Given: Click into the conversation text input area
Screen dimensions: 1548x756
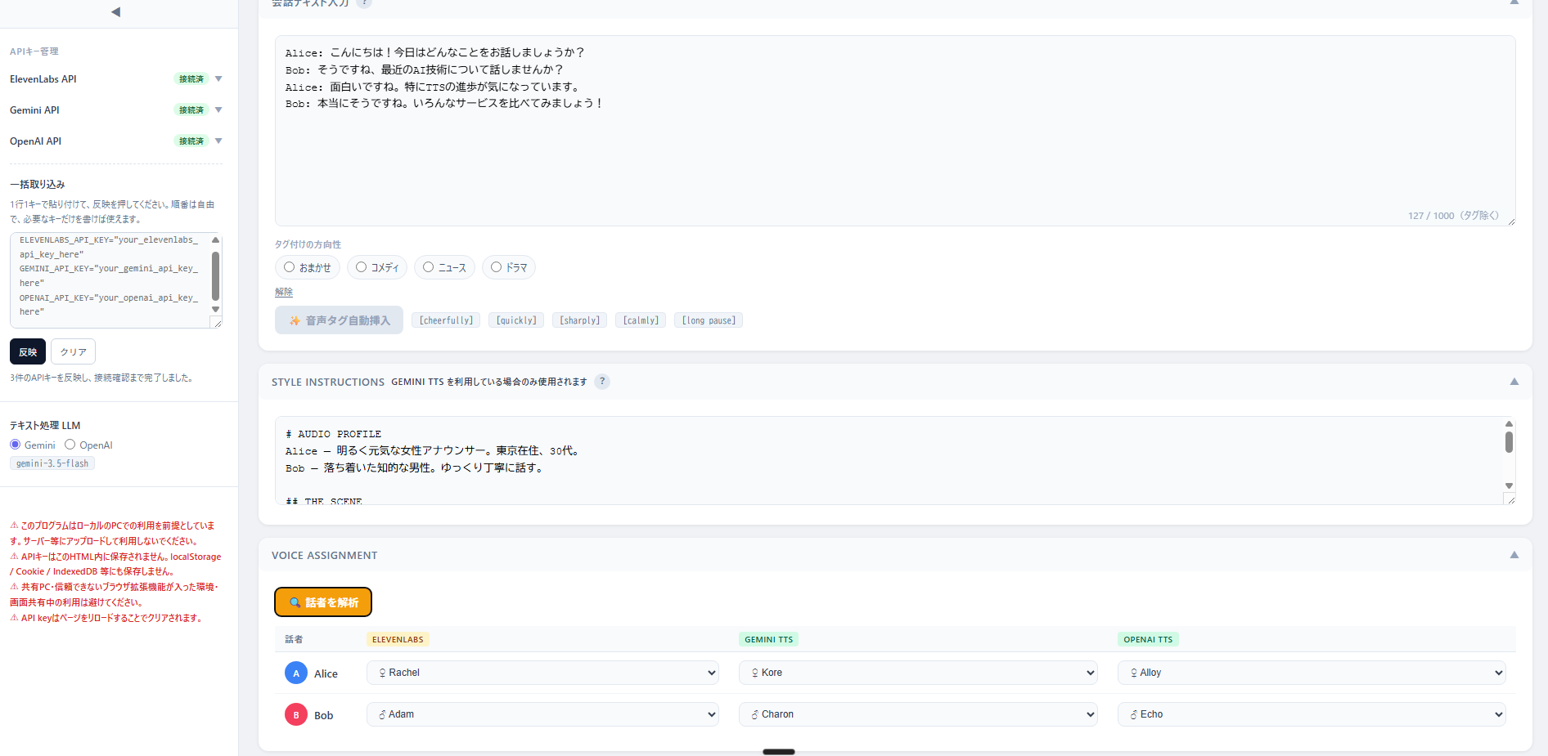Looking at the screenshot, I should click(x=895, y=131).
